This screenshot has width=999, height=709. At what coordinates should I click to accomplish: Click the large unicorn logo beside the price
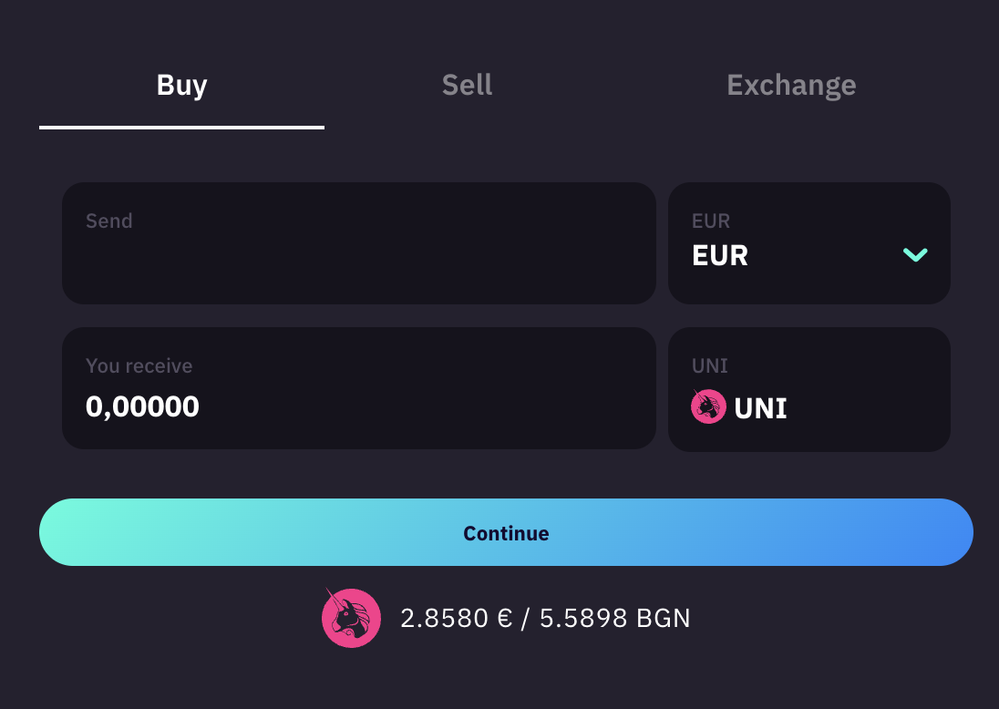point(351,619)
